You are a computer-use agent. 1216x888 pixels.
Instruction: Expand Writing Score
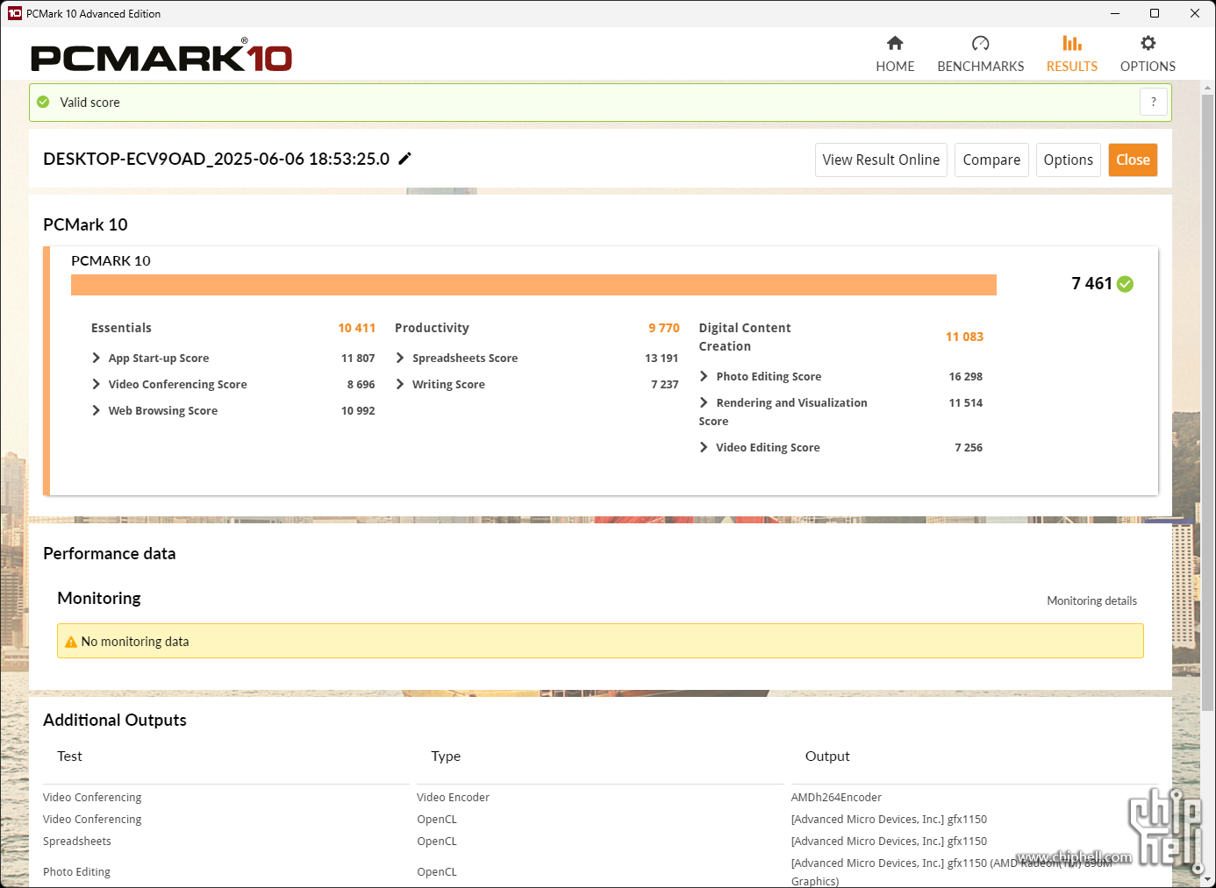pos(400,384)
